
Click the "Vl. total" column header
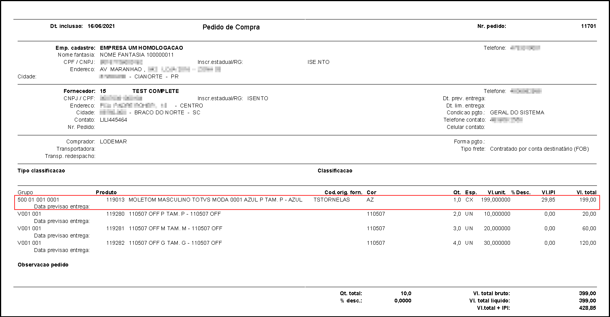click(586, 192)
